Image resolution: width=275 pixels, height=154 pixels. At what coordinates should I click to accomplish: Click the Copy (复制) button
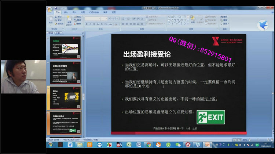59,20
